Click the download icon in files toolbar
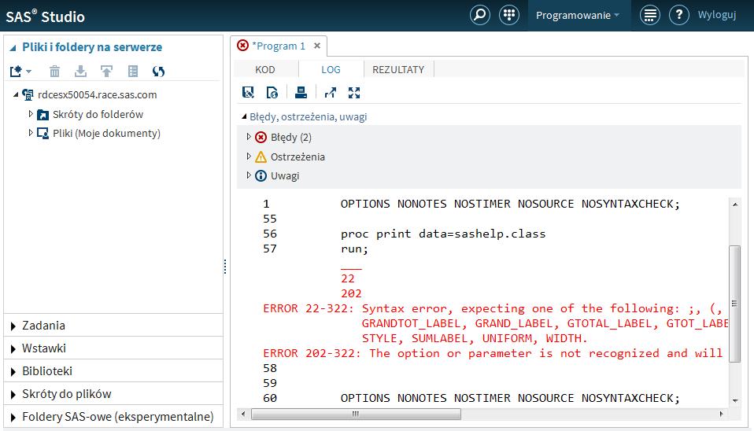 pyautogui.click(x=81, y=71)
